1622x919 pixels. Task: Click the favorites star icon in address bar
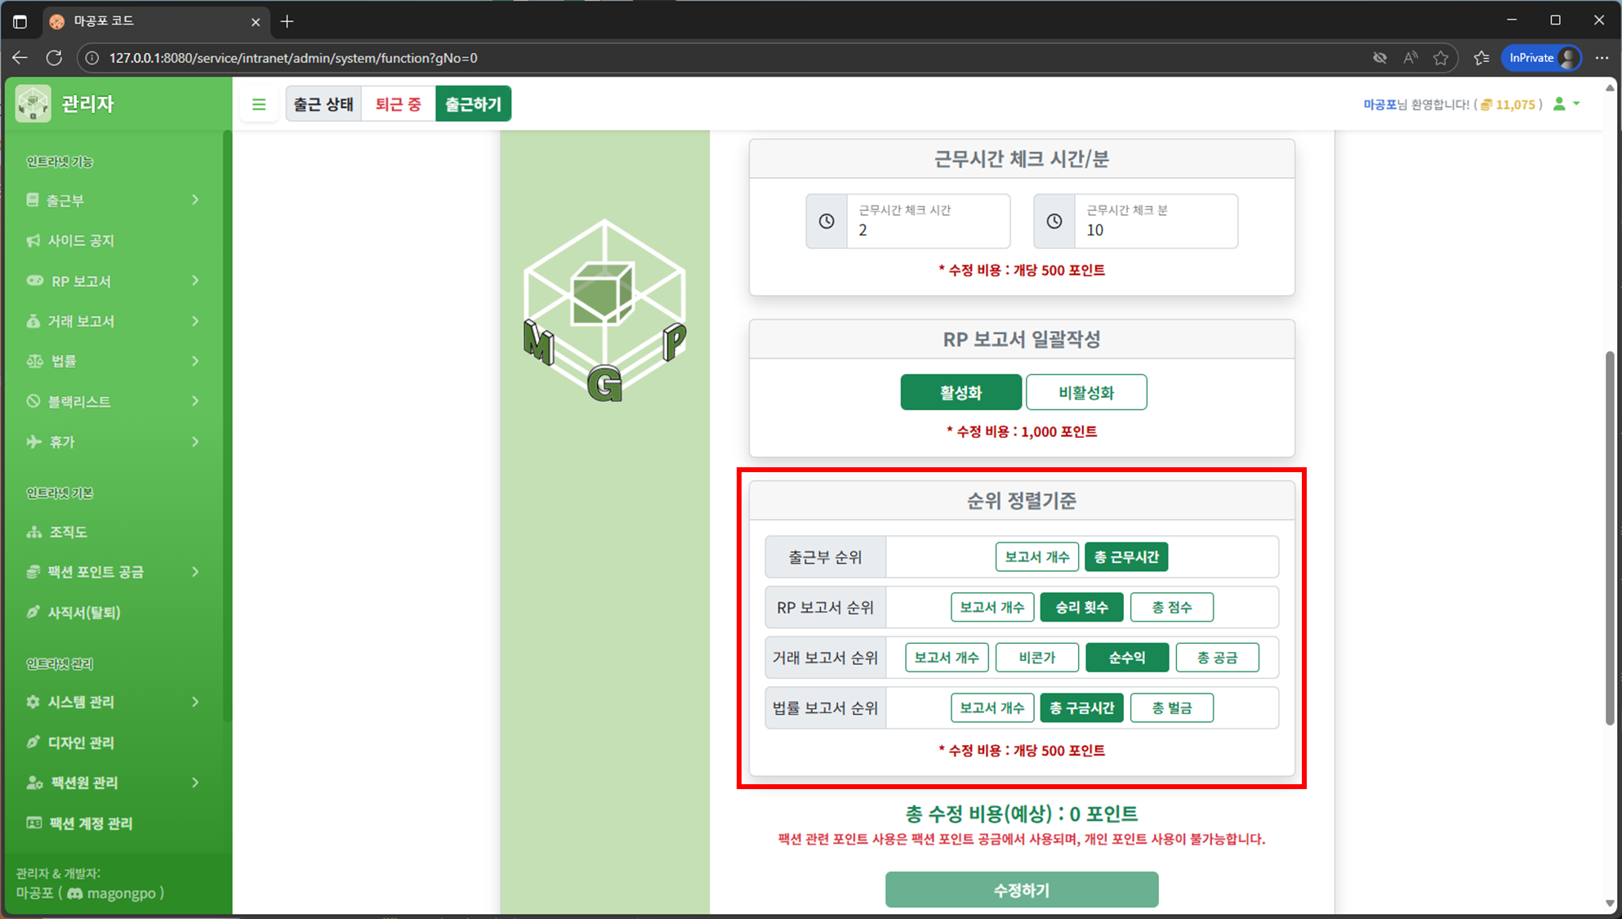1441,58
